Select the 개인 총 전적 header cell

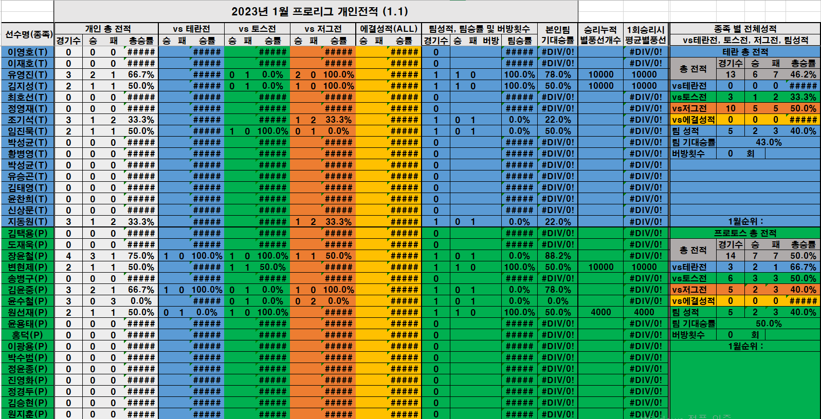106,29
